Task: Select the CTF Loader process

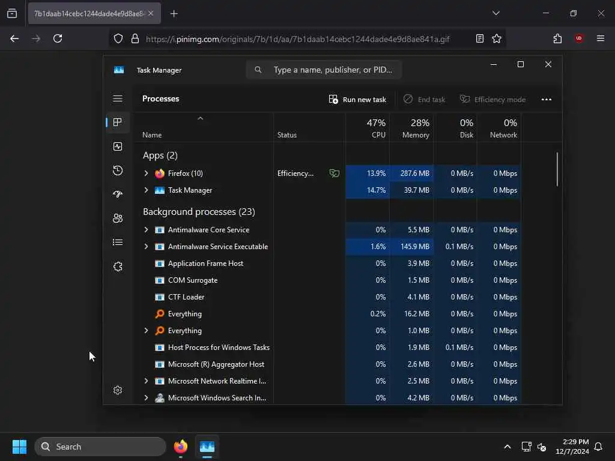Action: point(327,297)
